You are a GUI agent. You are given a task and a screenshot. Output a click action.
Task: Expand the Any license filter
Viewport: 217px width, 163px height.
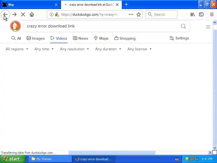click(x=139, y=49)
